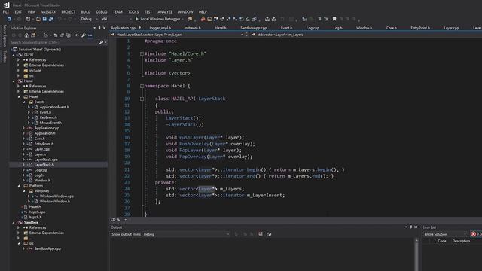
Task: Toggle the Solution Explorer auto-hide pin
Action: (99, 28)
